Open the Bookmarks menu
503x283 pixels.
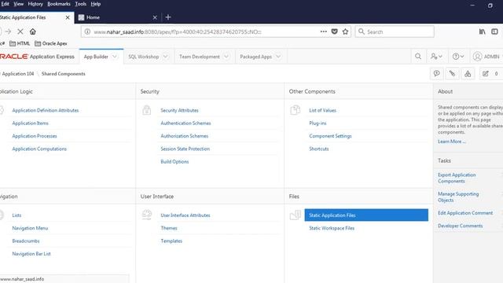coord(59,4)
